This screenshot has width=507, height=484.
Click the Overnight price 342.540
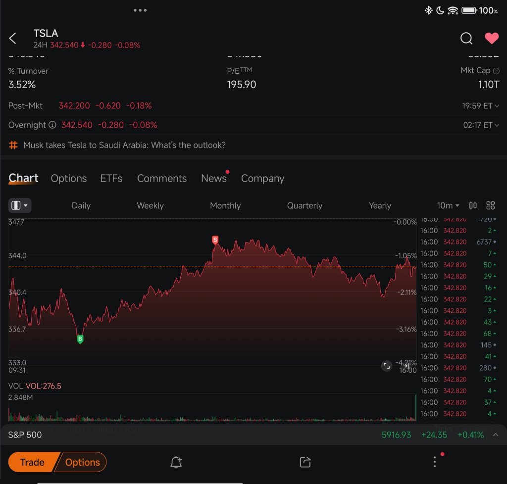[77, 125]
